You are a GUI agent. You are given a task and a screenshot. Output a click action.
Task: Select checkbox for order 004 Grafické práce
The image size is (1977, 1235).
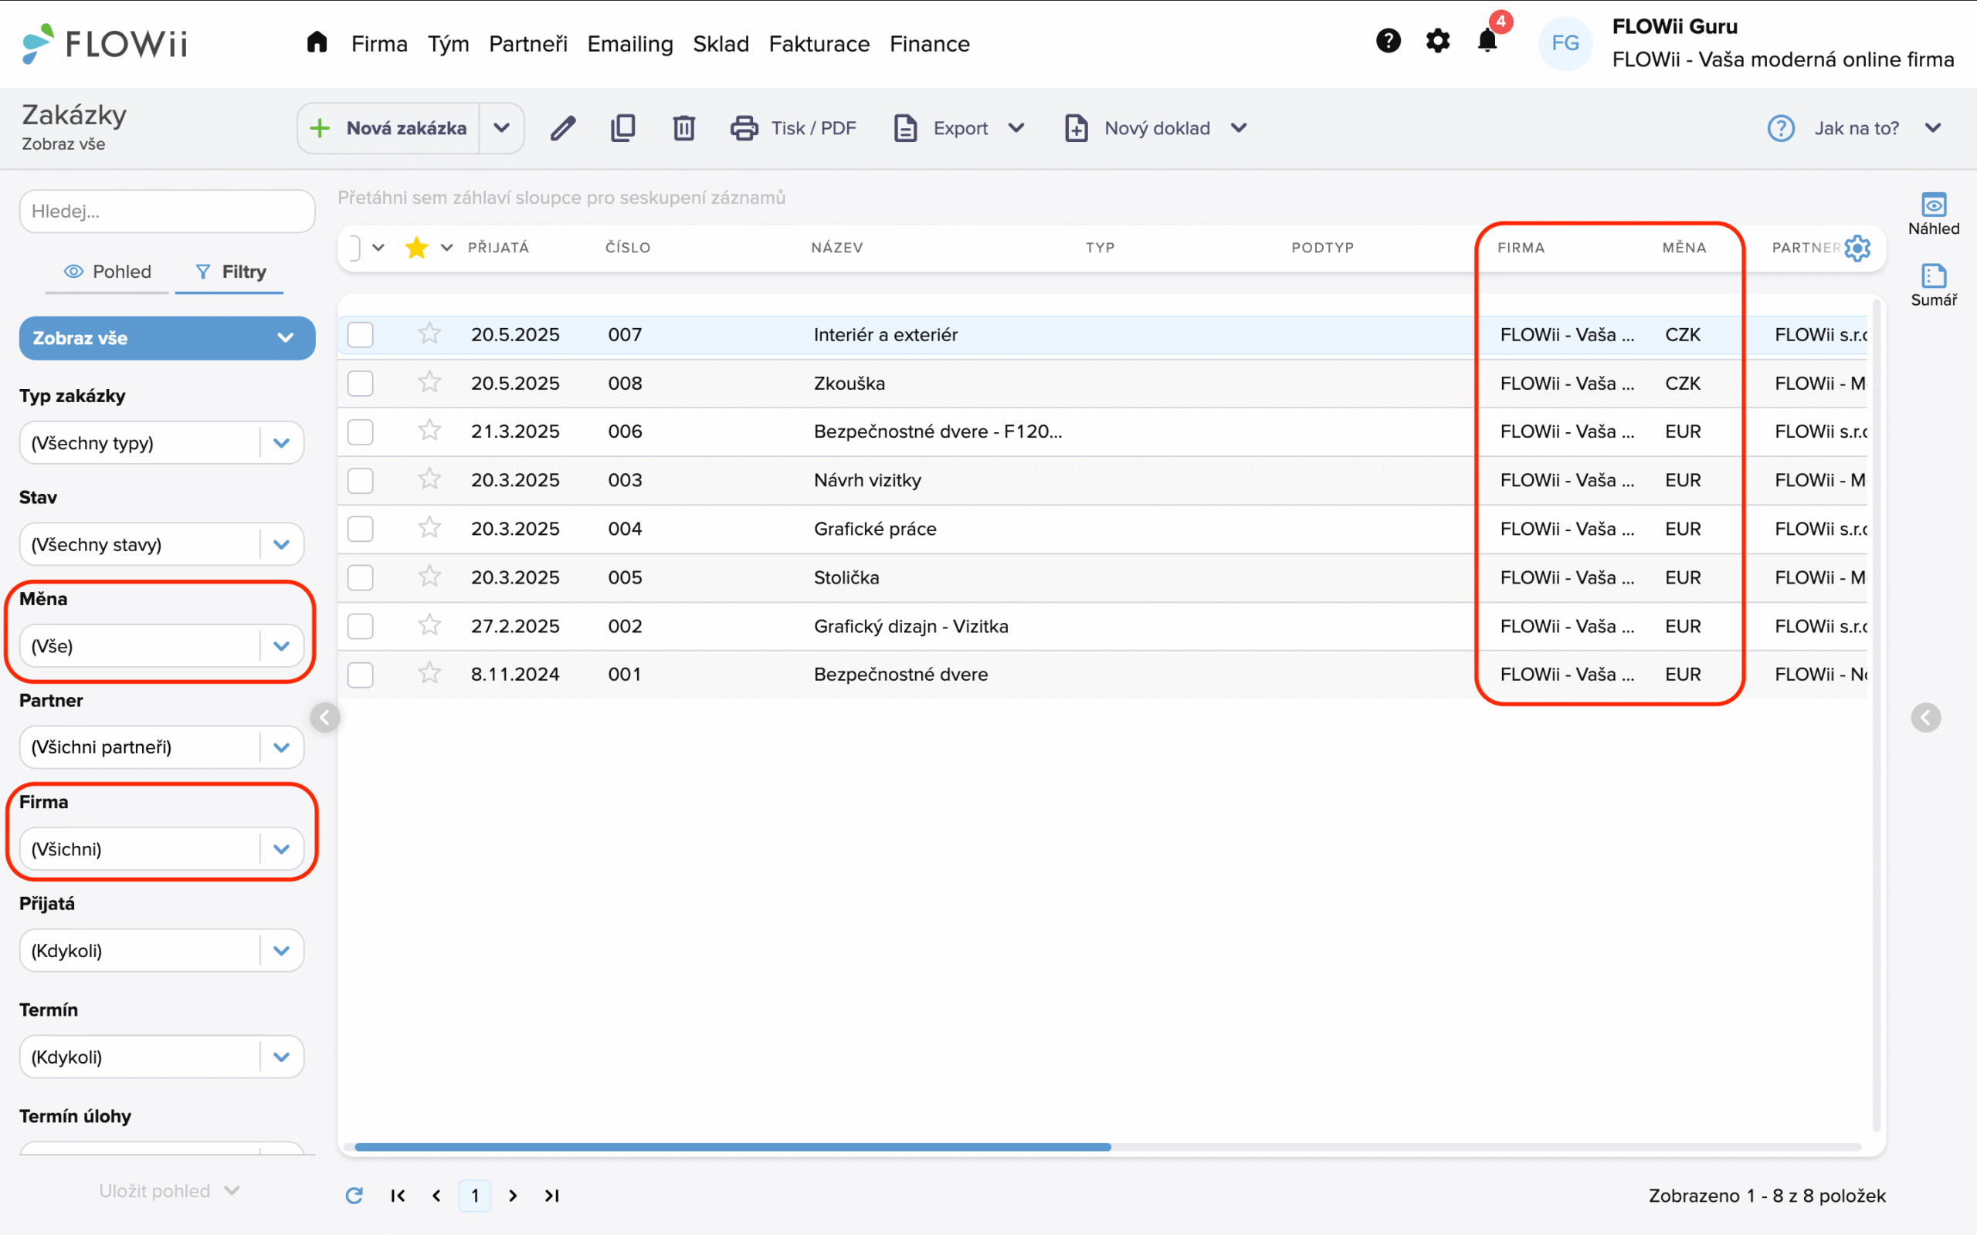pos(361,529)
